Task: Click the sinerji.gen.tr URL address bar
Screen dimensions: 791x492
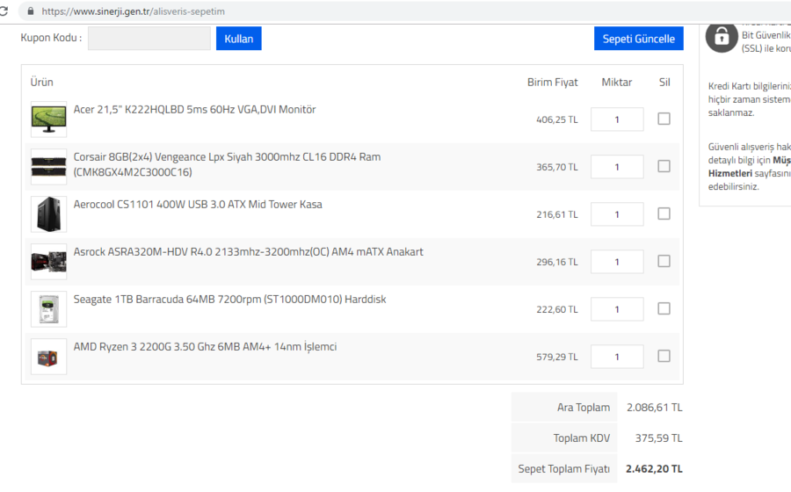Action: (403, 11)
